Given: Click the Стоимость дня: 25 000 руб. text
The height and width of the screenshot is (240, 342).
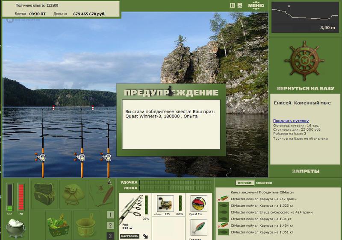Looking at the screenshot, I should (x=297, y=129).
